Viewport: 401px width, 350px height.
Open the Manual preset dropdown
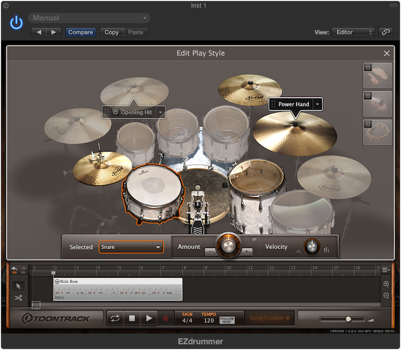pos(89,18)
